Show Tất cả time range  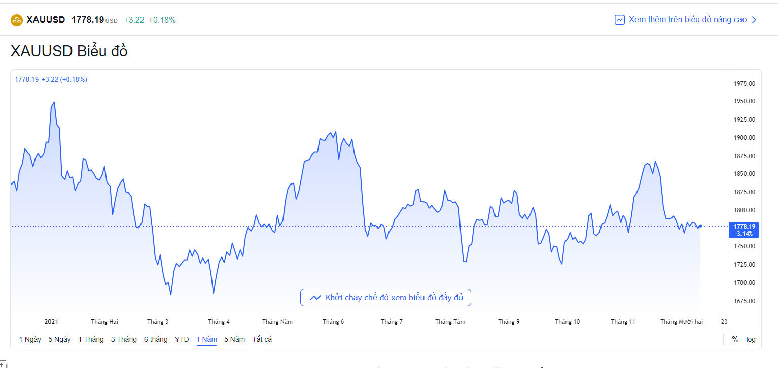(x=262, y=339)
